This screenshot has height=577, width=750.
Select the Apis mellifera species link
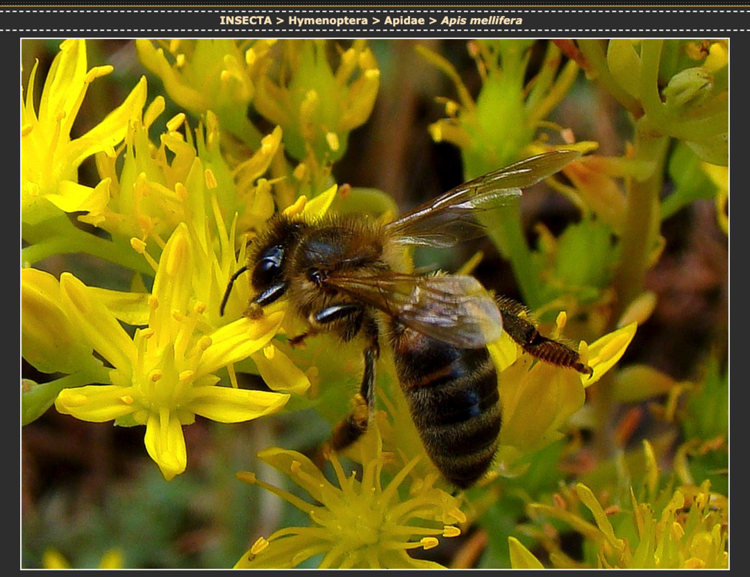coord(481,20)
